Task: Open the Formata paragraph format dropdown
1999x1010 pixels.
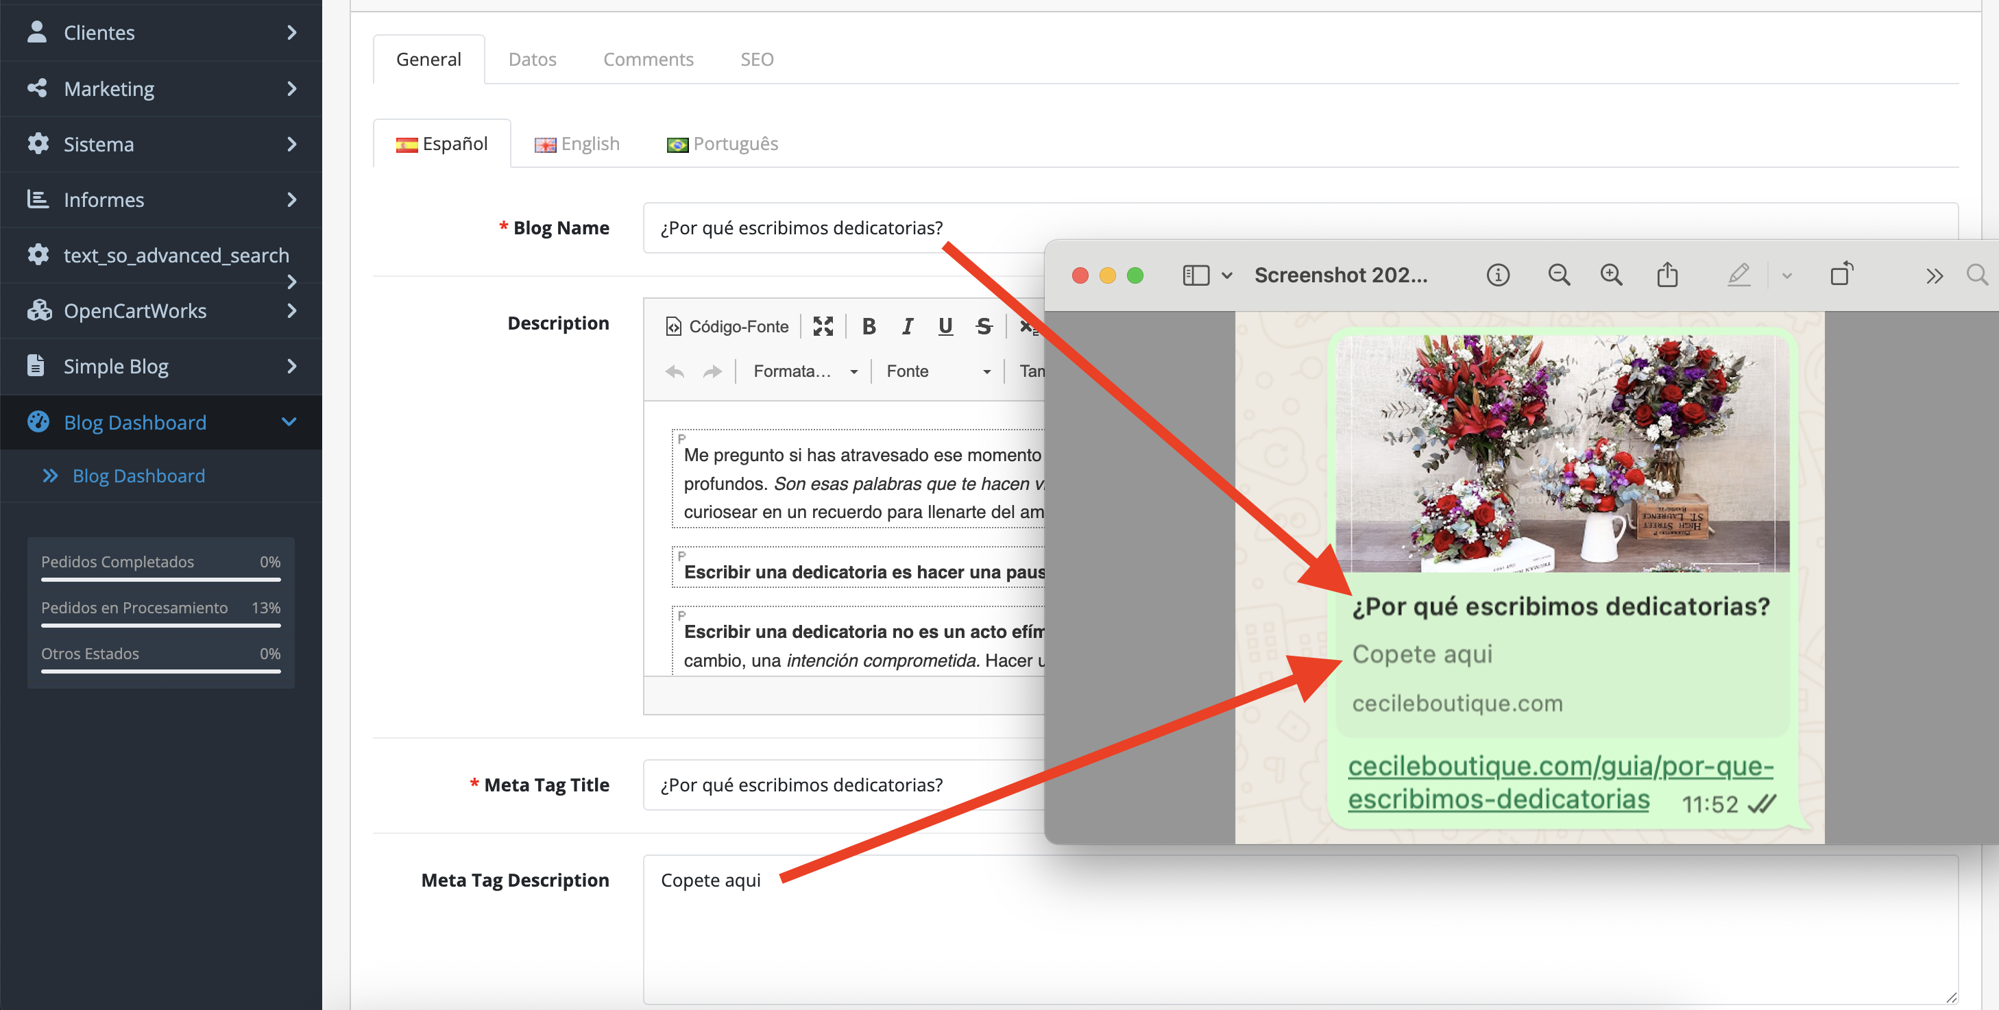Action: (x=805, y=371)
